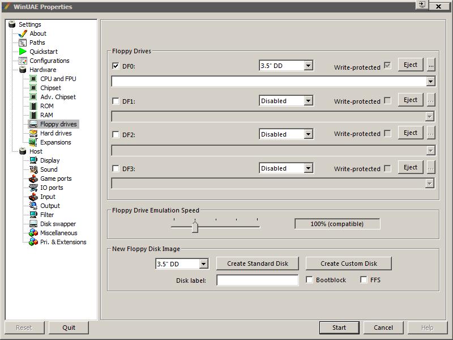Toggle DF2 Write-protected checkbox

[387, 133]
